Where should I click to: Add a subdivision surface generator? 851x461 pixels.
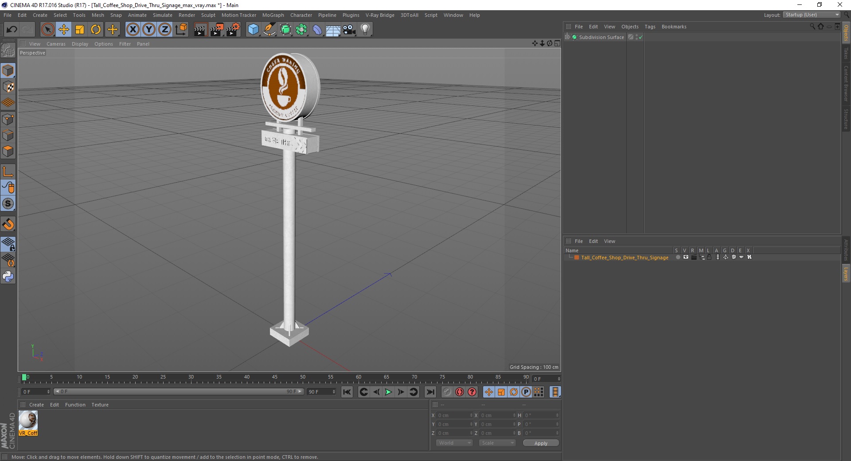point(285,30)
